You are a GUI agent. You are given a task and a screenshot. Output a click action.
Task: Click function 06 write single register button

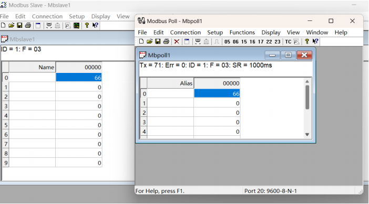tap(235, 42)
